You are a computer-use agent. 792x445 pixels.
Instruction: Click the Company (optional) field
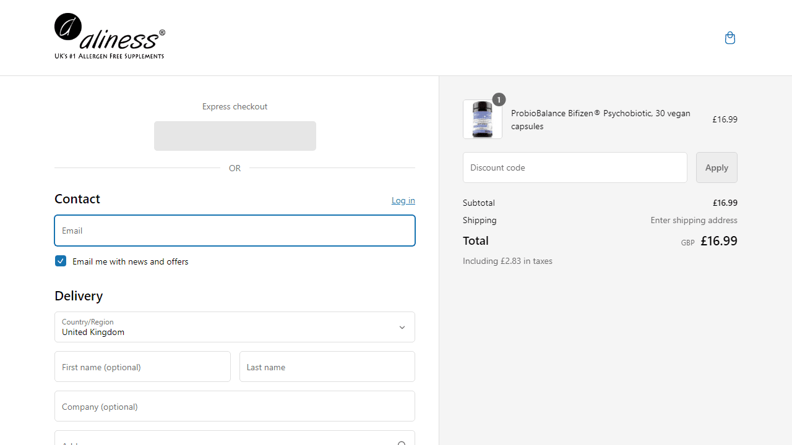[x=235, y=406]
